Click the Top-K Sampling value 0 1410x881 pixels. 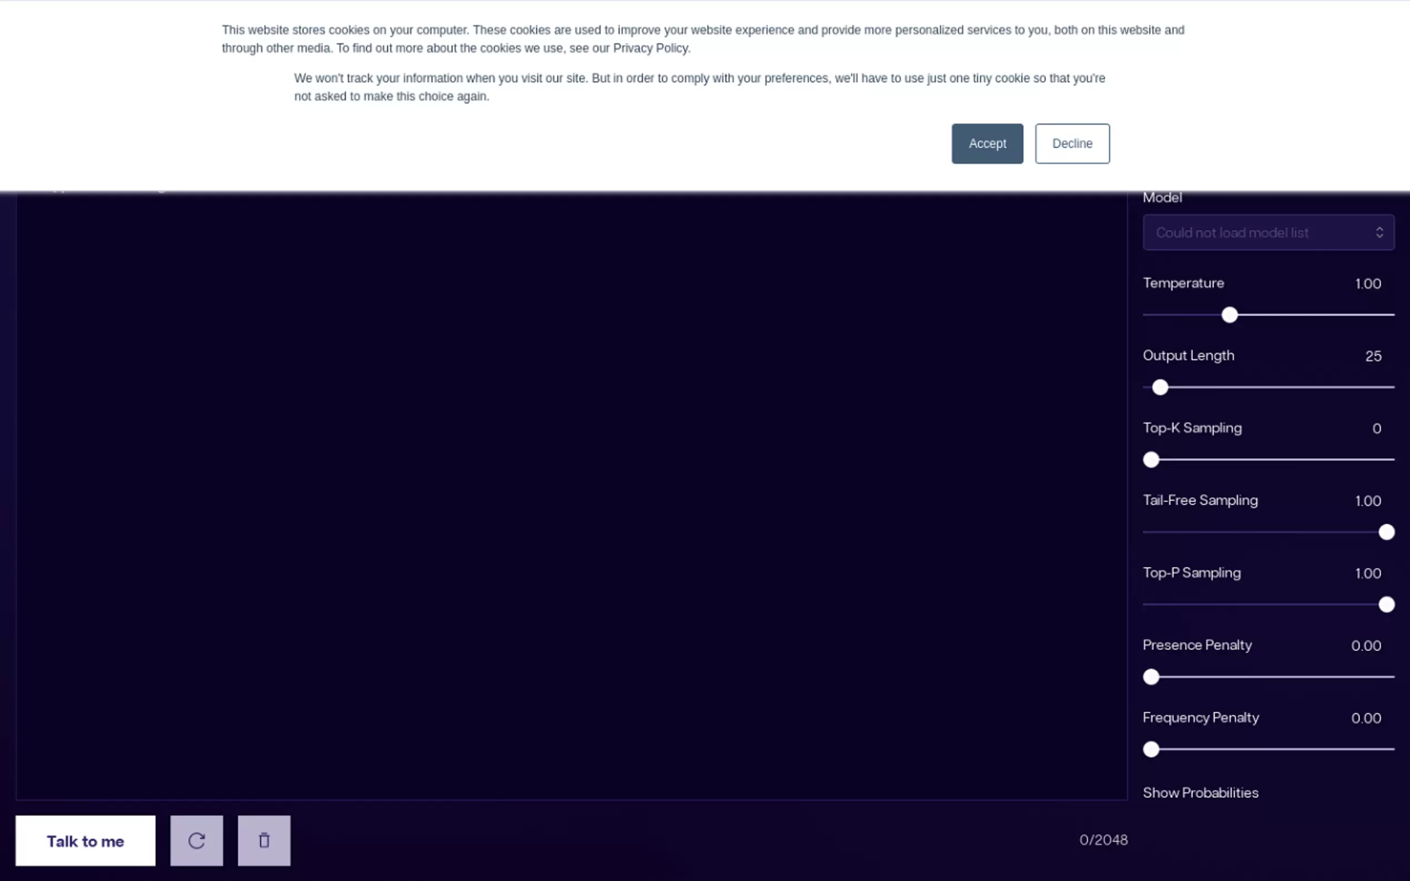coord(1376,429)
